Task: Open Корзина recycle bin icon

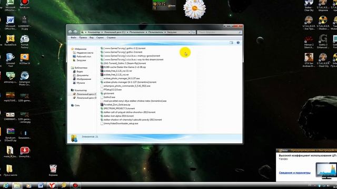Action: [53, 171]
